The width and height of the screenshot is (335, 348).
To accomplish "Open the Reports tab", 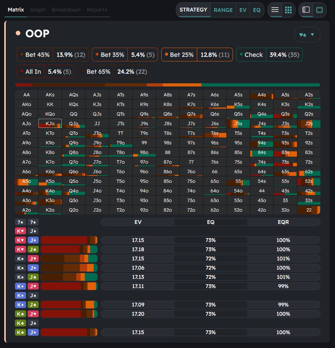I will coord(97,10).
